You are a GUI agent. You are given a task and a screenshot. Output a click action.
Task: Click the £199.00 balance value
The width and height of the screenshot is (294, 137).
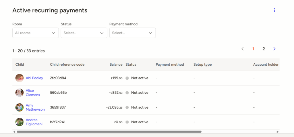coord(117,78)
